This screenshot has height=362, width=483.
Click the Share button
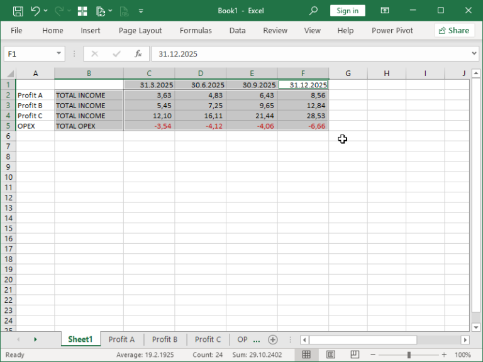454,30
